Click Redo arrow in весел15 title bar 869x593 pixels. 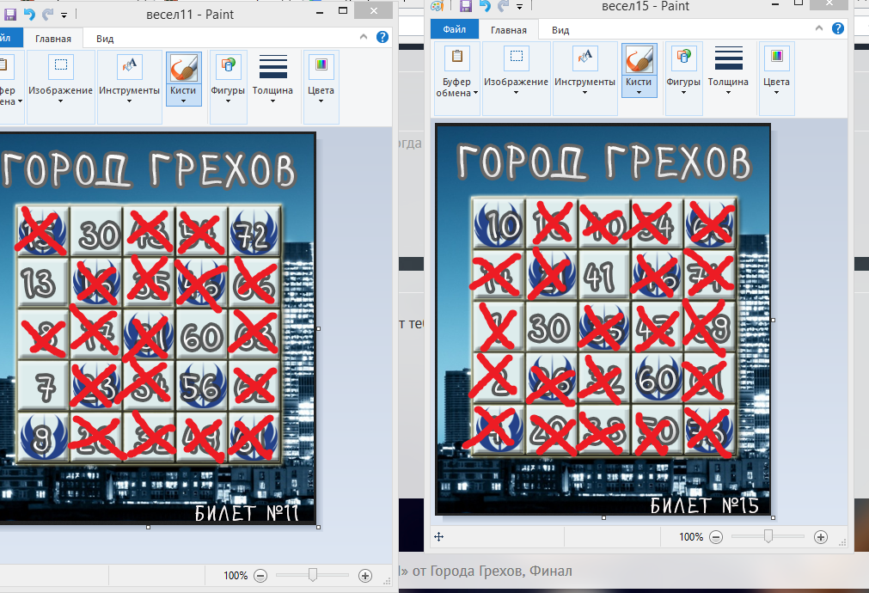tap(502, 7)
